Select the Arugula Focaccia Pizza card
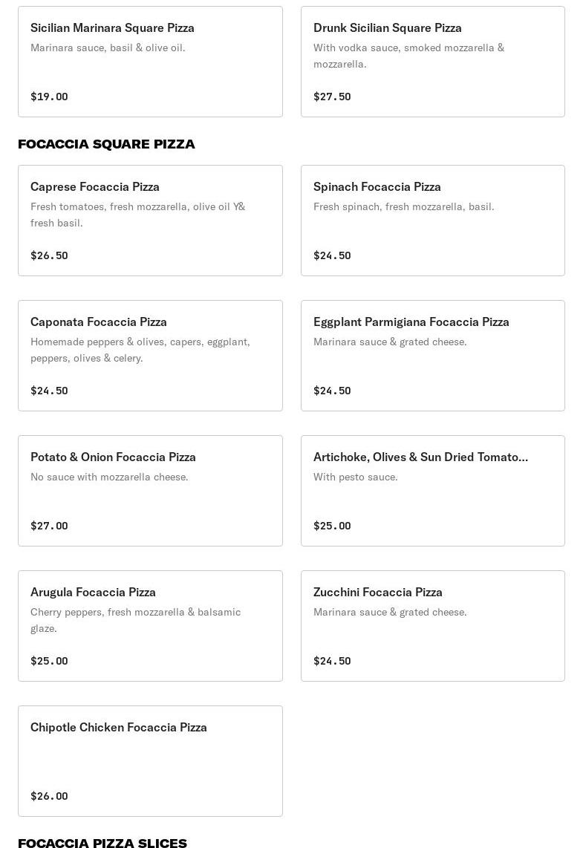The height and width of the screenshot is (848, 583). pos(150,626)
